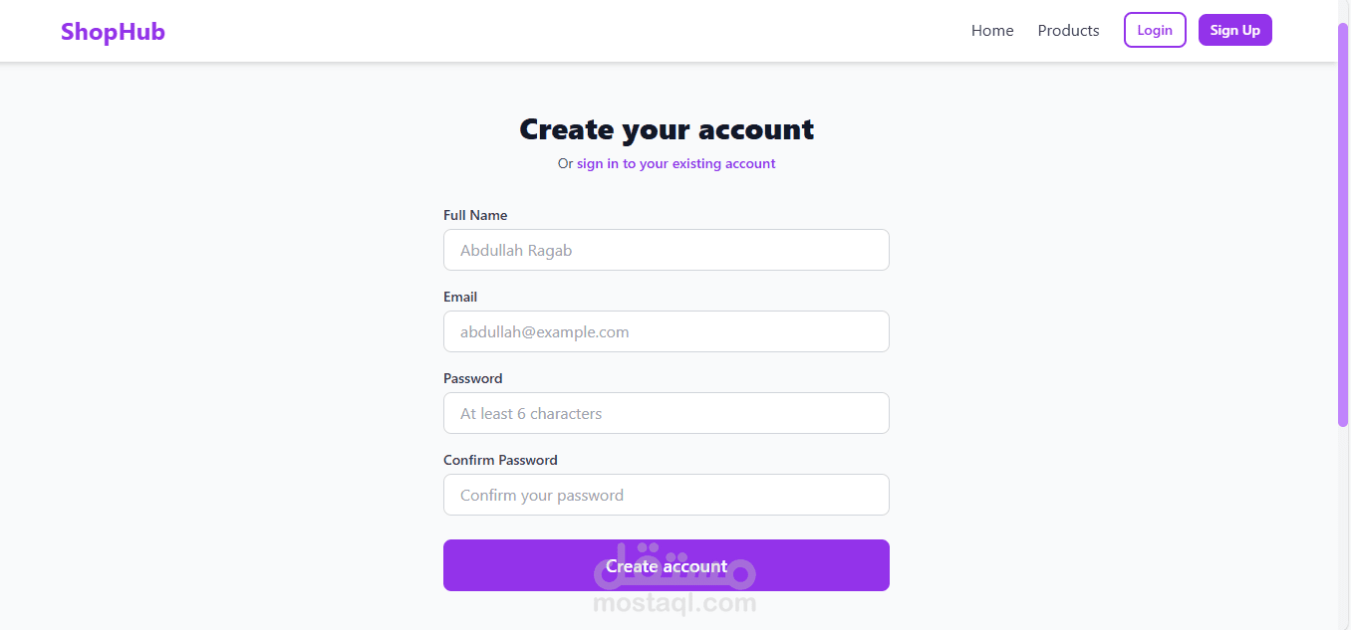Click the Full Name label
1351x630 pixels.
tap(475, 215)
